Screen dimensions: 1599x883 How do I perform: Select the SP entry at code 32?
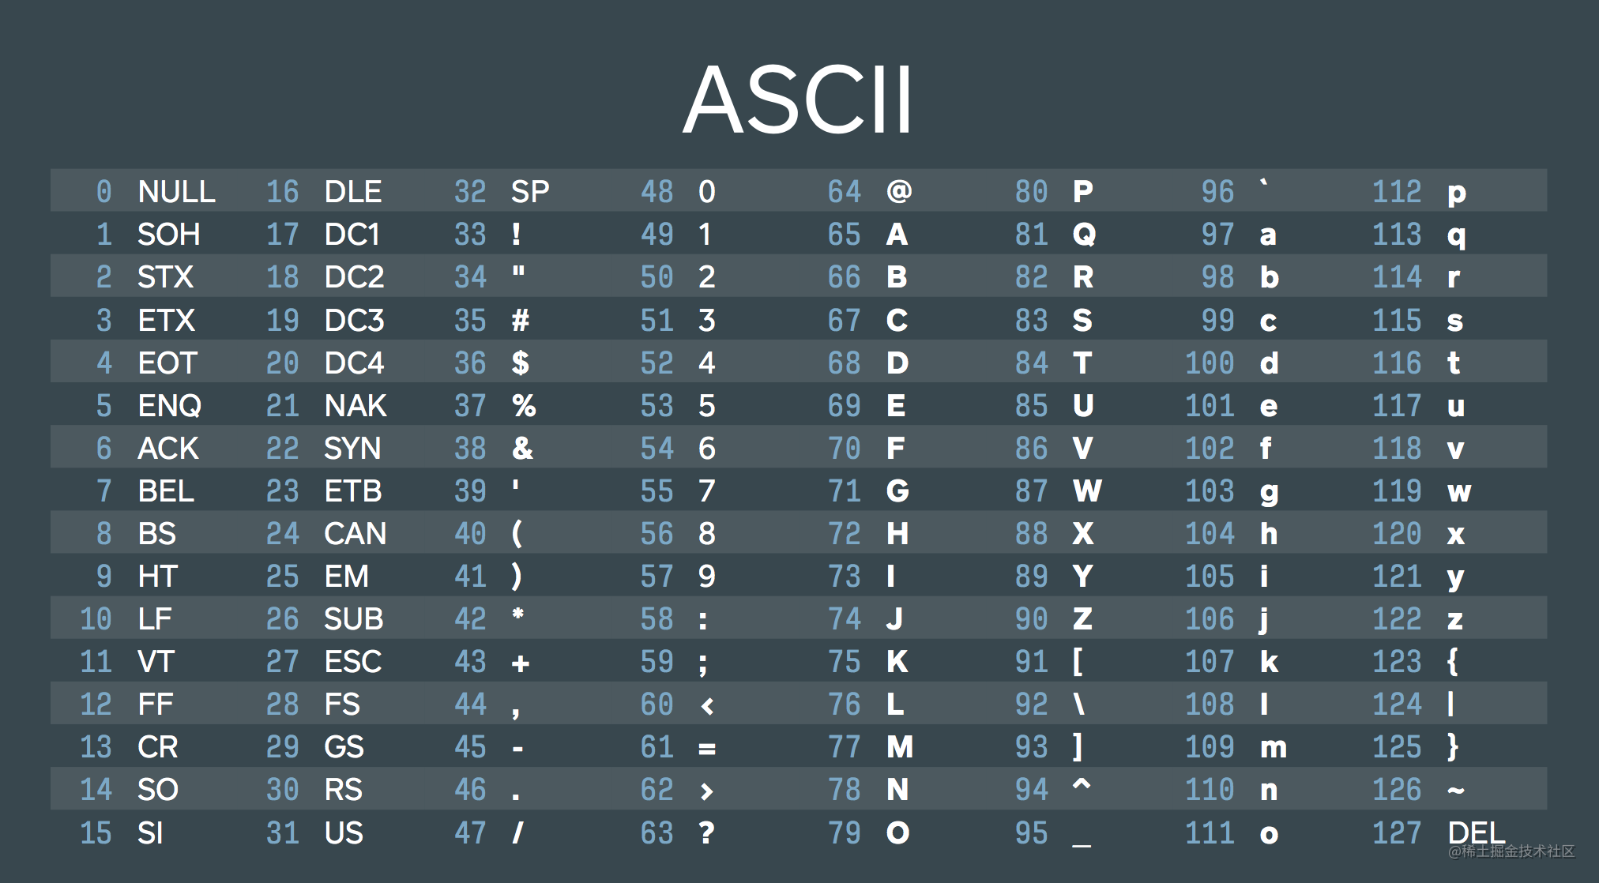530,191
